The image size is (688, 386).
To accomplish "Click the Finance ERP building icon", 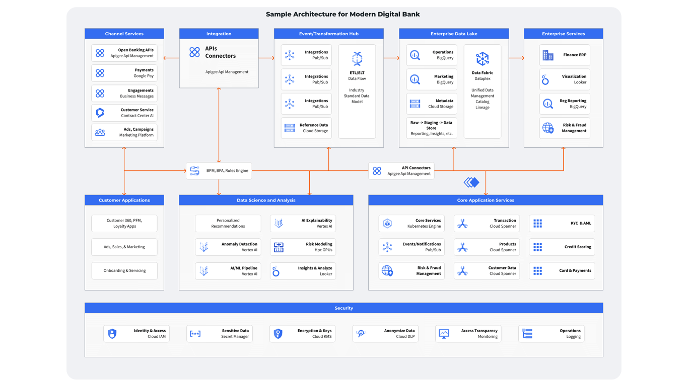I will 548,55.
